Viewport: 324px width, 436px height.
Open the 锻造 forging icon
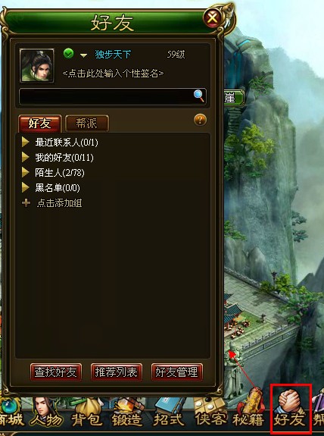click(127, 413)
